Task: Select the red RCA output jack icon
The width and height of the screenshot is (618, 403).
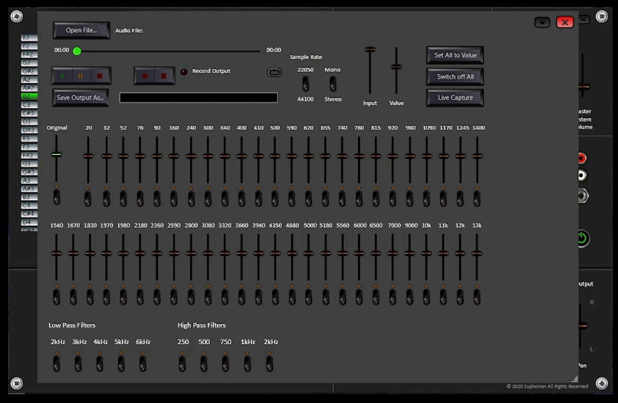Action: click(x=581, y=158)
